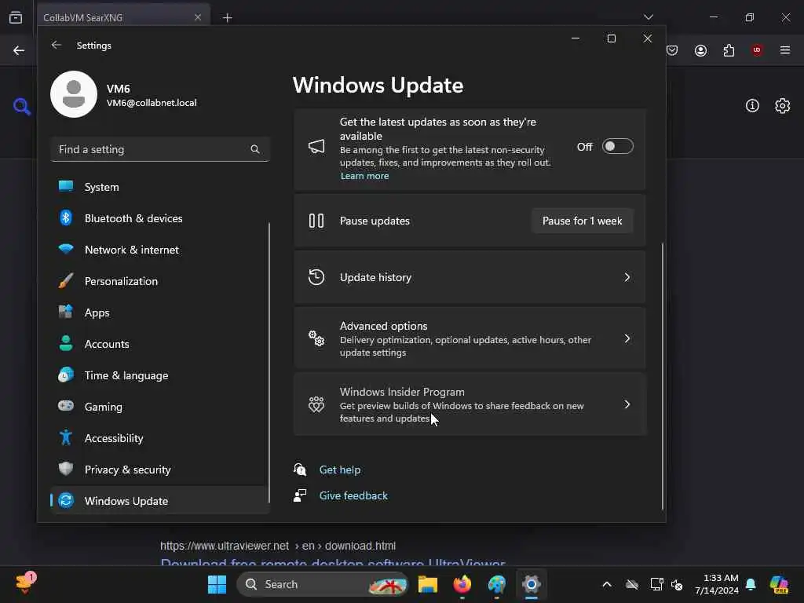Screen dimensions: 804x603
Task: Open the Paint app from the taskbar
Action: point(496,584)
